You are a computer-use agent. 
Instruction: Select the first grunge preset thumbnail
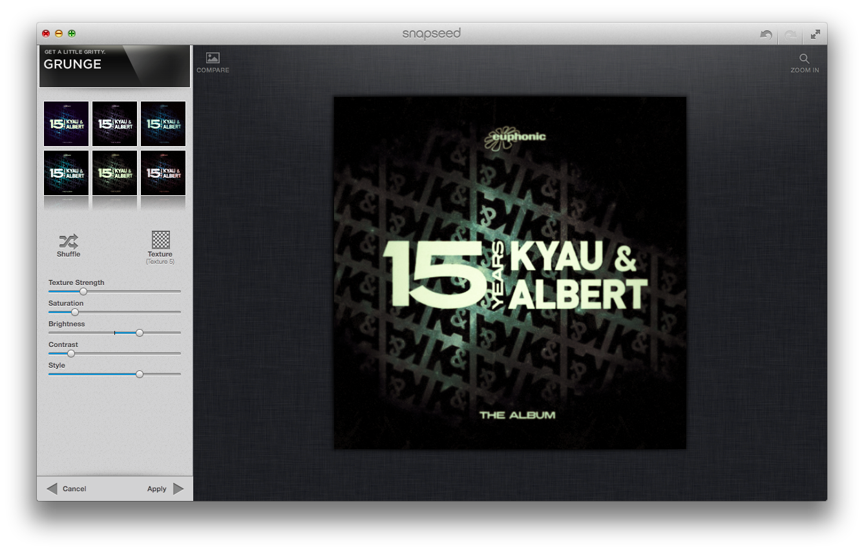point(67,123)
